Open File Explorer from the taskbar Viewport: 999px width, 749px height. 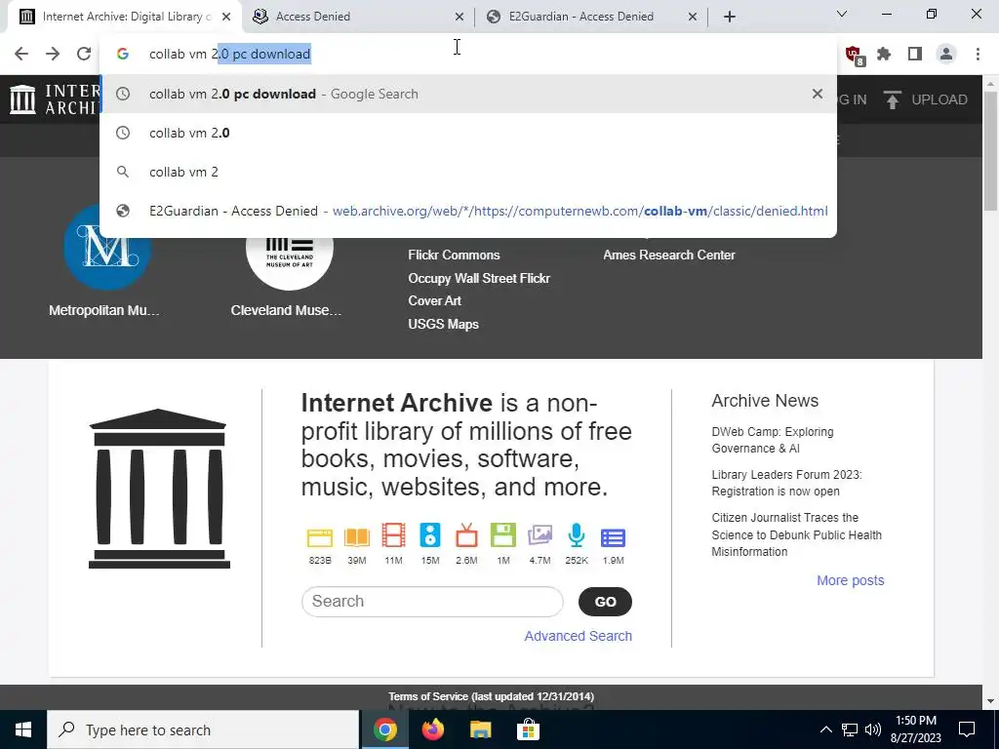click(x=480, y=729)
